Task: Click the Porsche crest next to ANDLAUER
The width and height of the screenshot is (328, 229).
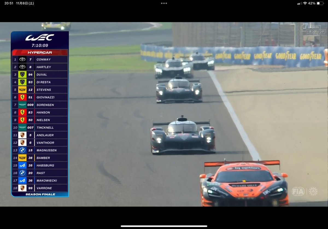Action: point(22,135)
